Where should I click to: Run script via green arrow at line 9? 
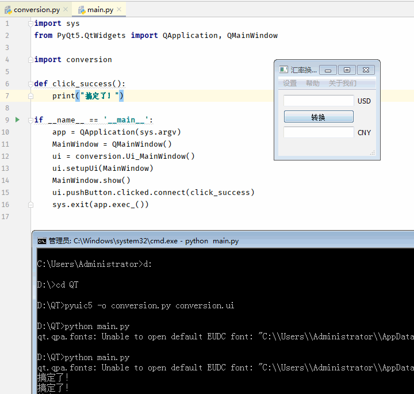[17, 120]
